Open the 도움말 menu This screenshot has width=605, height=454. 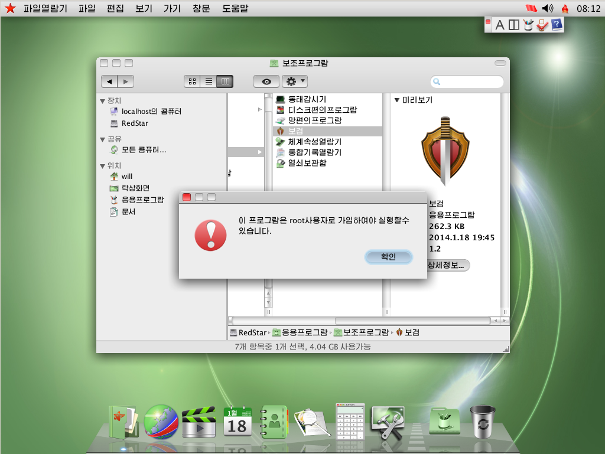[x=235, y=8]
